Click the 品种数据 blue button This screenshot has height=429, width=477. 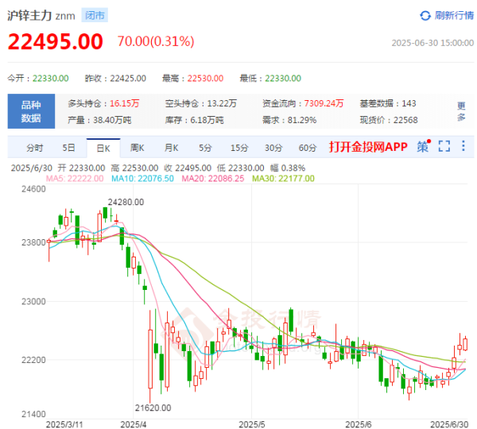31,111
